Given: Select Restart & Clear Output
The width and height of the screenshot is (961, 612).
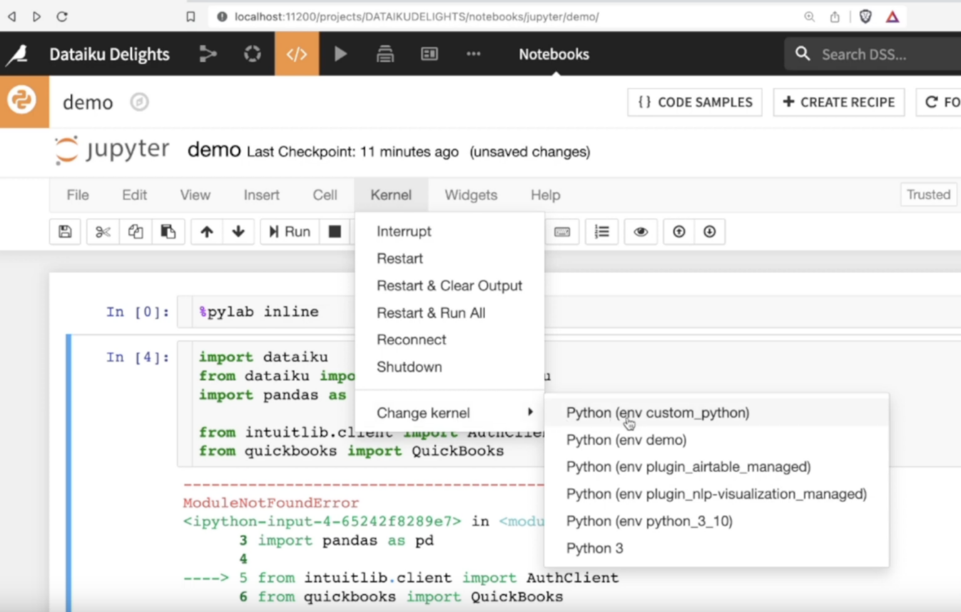Looking at the screenshot, I should pyautogui.click(x=449, y=286).
